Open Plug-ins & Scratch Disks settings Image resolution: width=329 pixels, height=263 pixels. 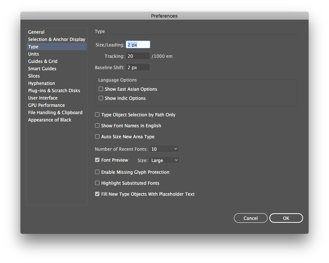pos(54,91)
